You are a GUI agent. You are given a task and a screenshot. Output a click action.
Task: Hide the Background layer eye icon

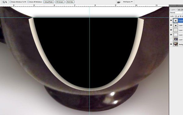[171, 44]
